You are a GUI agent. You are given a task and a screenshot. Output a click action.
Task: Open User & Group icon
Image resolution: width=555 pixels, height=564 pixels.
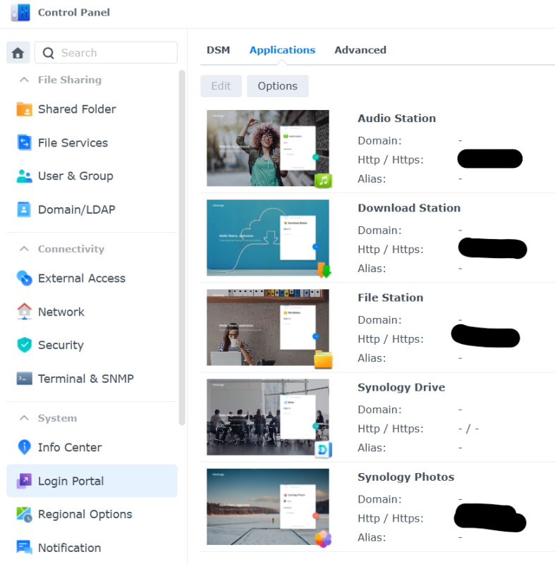point(25,176)
